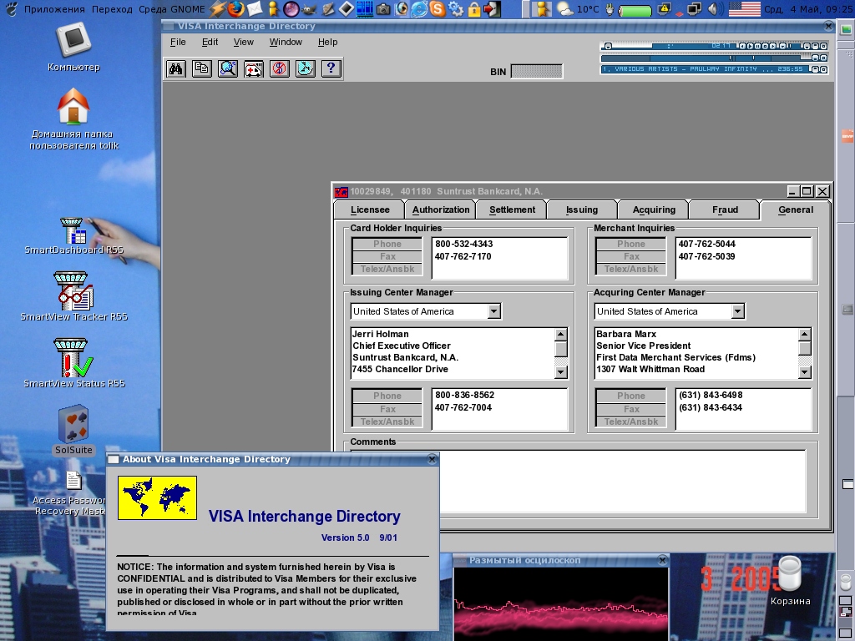Click the question mark help toolbar button
The height and width of the screenshot is (641, 855).
(331, 68)
